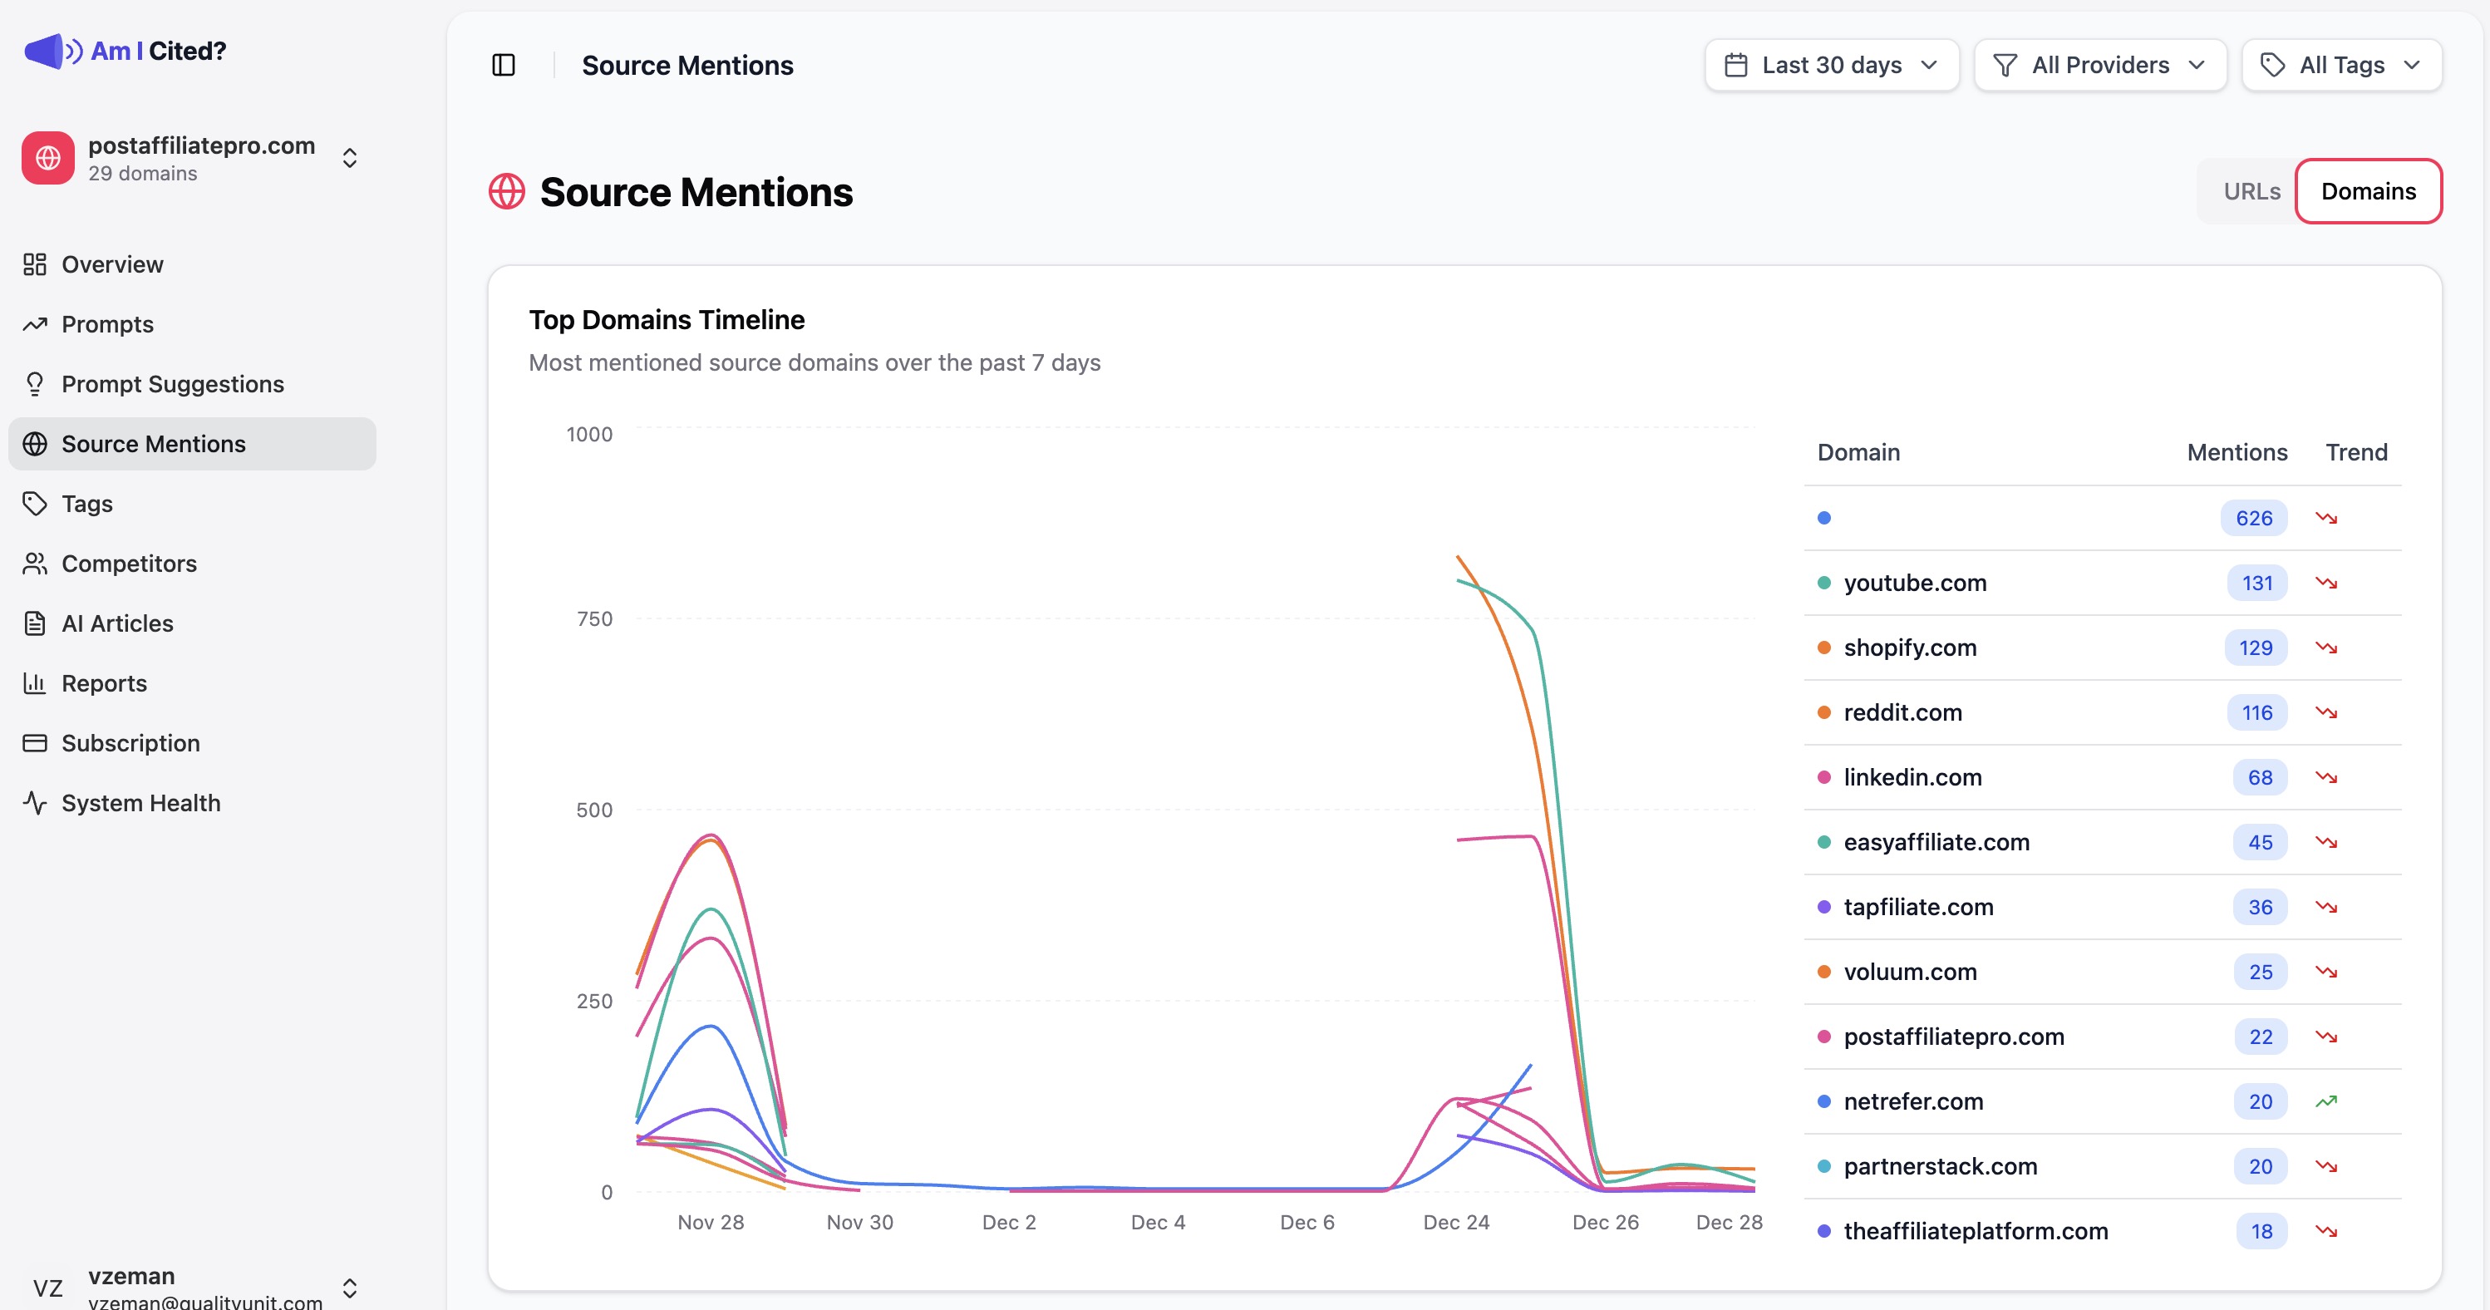Click the AI Articles document icon
The image size is (2490, 1310).
[x=35, y=623]
